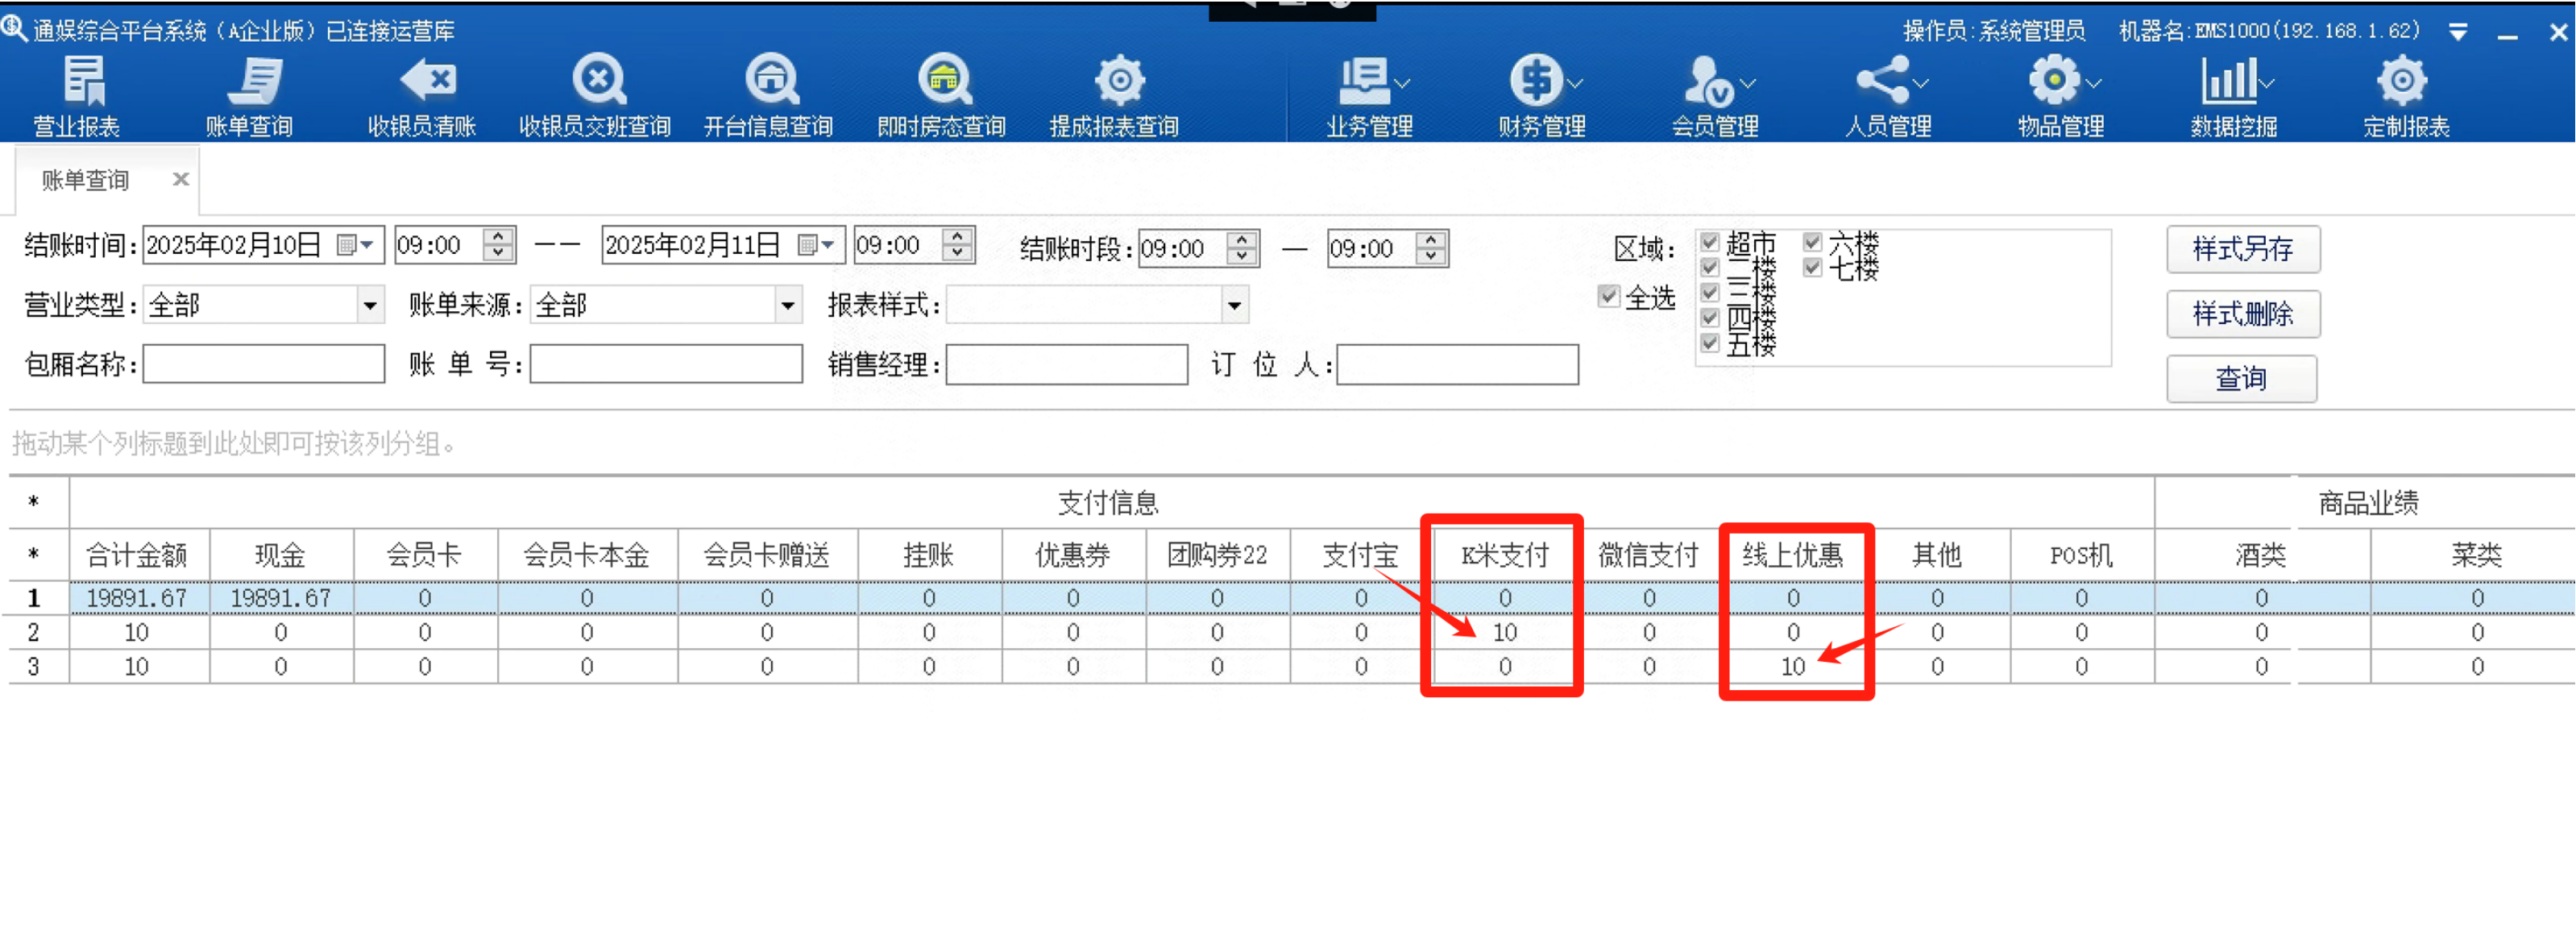Screen dimensions: 2576x931
Task: Toggle the 四楼 area checkbox
Action: (x=1709, y=318)
